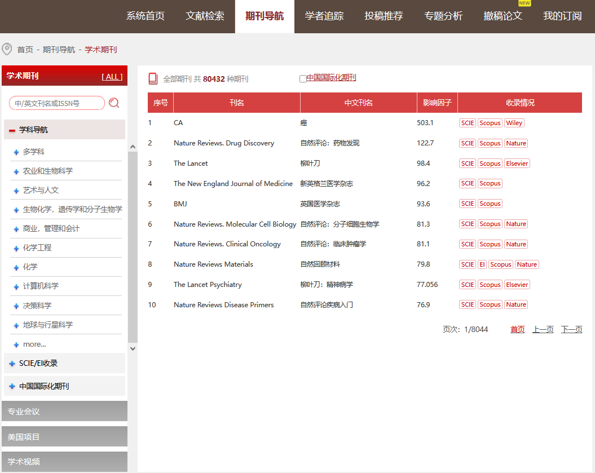
Task: Click Elsevier tag for The Lancet Psychiatry
Action: (x=517, y=285)
